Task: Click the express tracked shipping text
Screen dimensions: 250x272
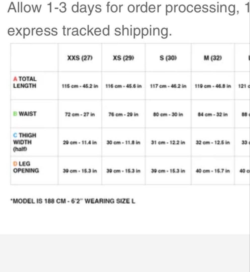Action: tap(89, 31)
